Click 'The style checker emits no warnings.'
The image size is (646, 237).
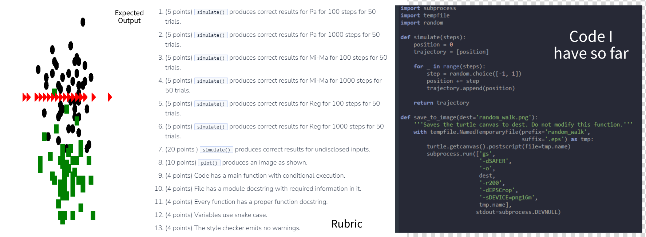click(247, 228)
